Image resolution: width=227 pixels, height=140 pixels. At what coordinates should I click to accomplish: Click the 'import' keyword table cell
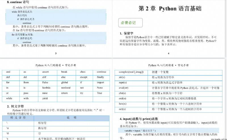[101, 83]
